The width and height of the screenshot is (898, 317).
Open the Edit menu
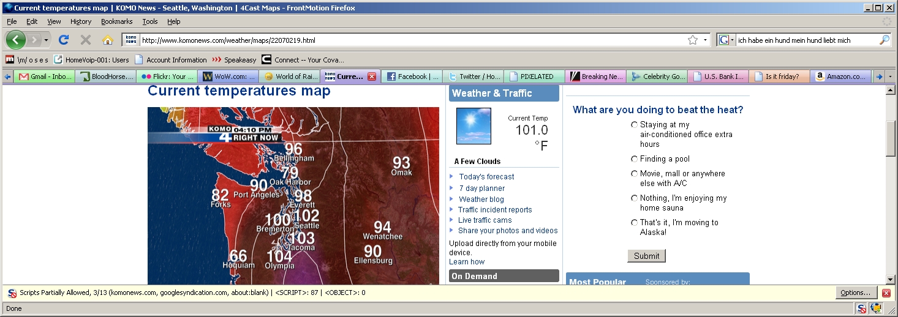click(32, 21)
